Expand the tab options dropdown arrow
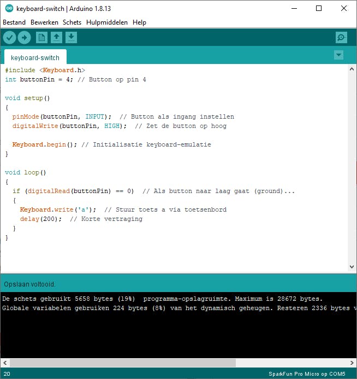The width and height of the screenshot is (357, 379). (x=338, y=55)
